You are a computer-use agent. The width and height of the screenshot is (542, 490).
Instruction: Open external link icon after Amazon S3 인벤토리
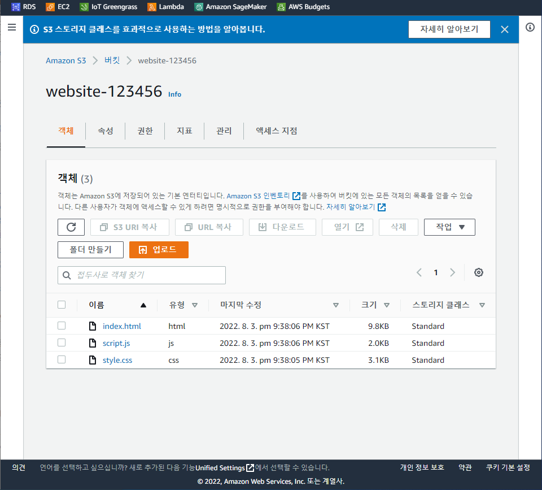click(x=296, y=196)
